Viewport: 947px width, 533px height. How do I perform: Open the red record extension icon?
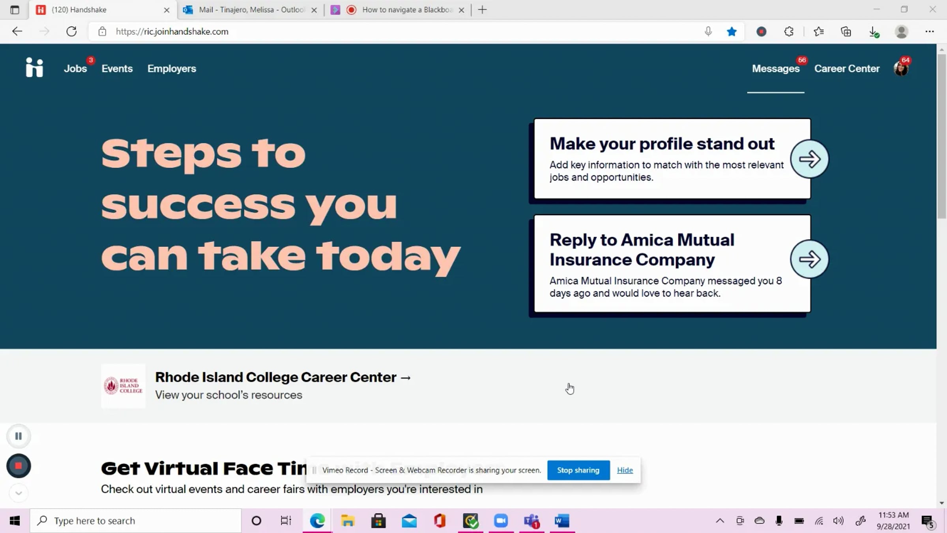tap(762, 32)
